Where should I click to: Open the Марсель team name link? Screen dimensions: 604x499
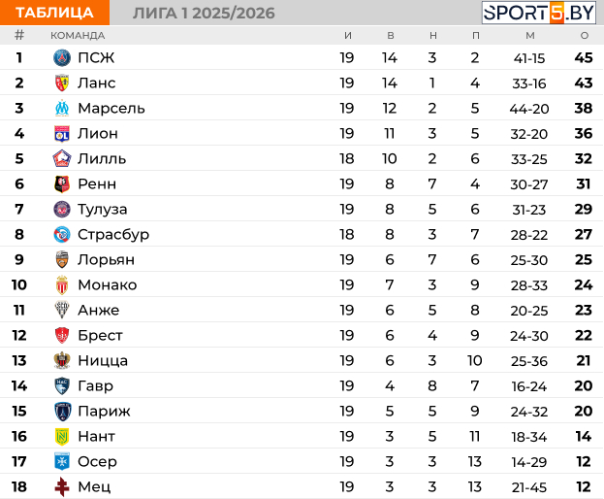[x=111, y=108]
